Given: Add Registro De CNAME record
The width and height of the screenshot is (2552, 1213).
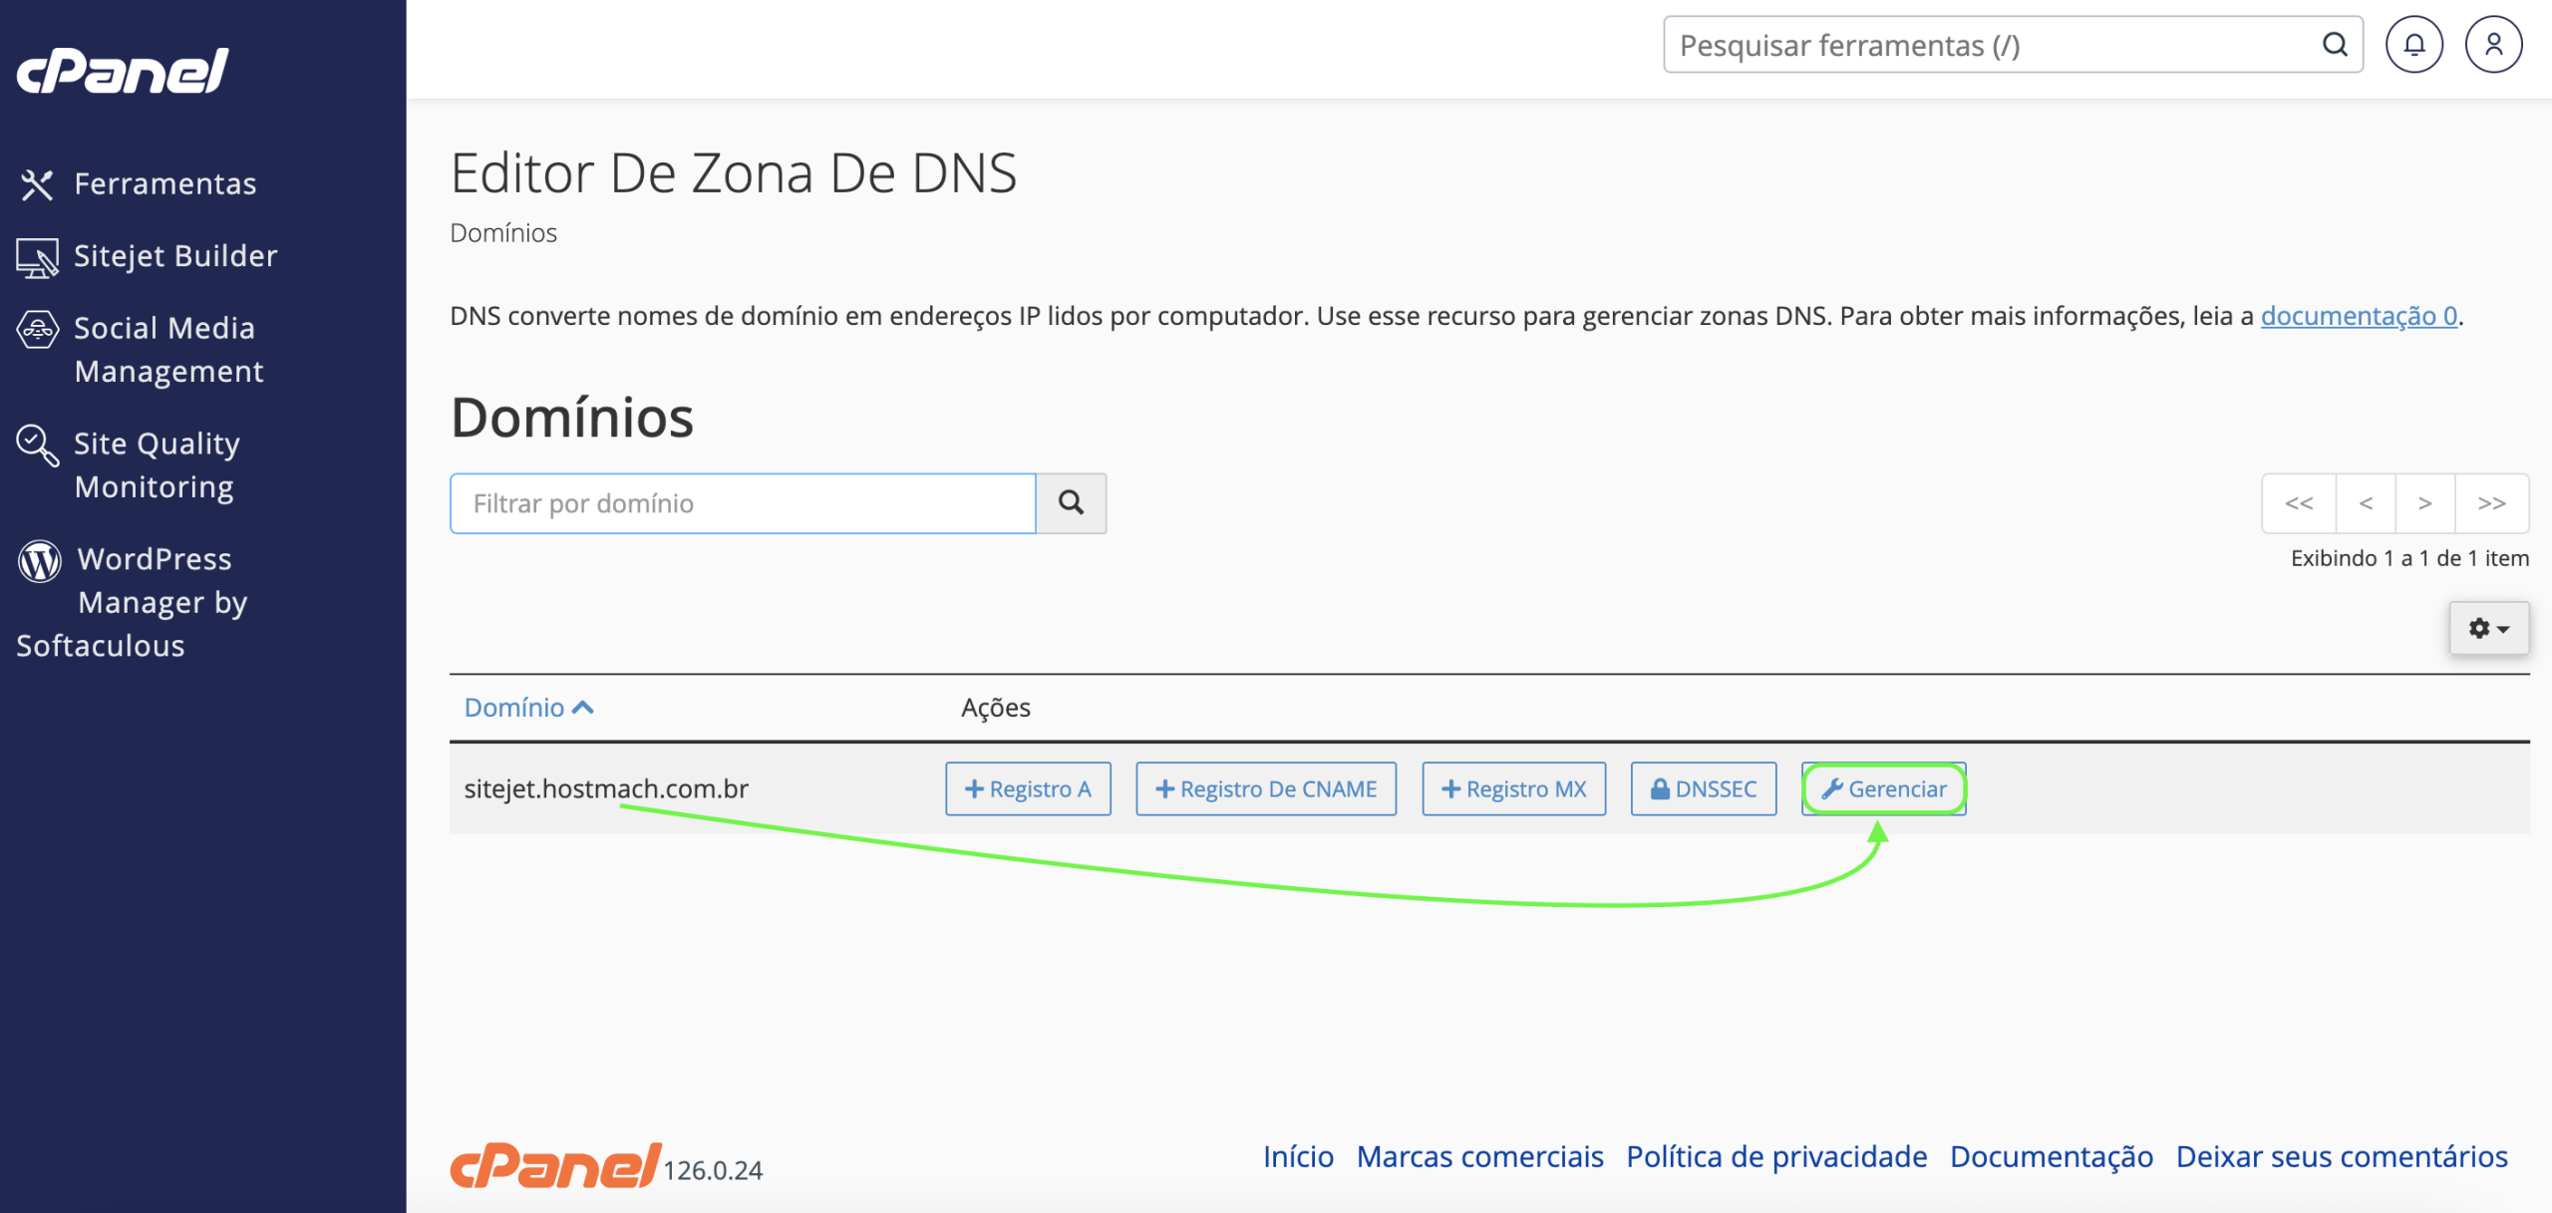Looking at the screenshot, I should click(1266, 788).
